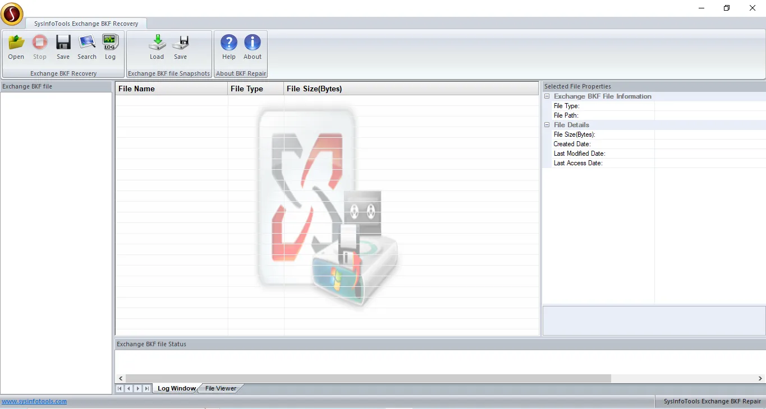This screenshot has height=409, width=766.
Task: Switch to the Log Window tab
Action: click(x=176, y=388)
